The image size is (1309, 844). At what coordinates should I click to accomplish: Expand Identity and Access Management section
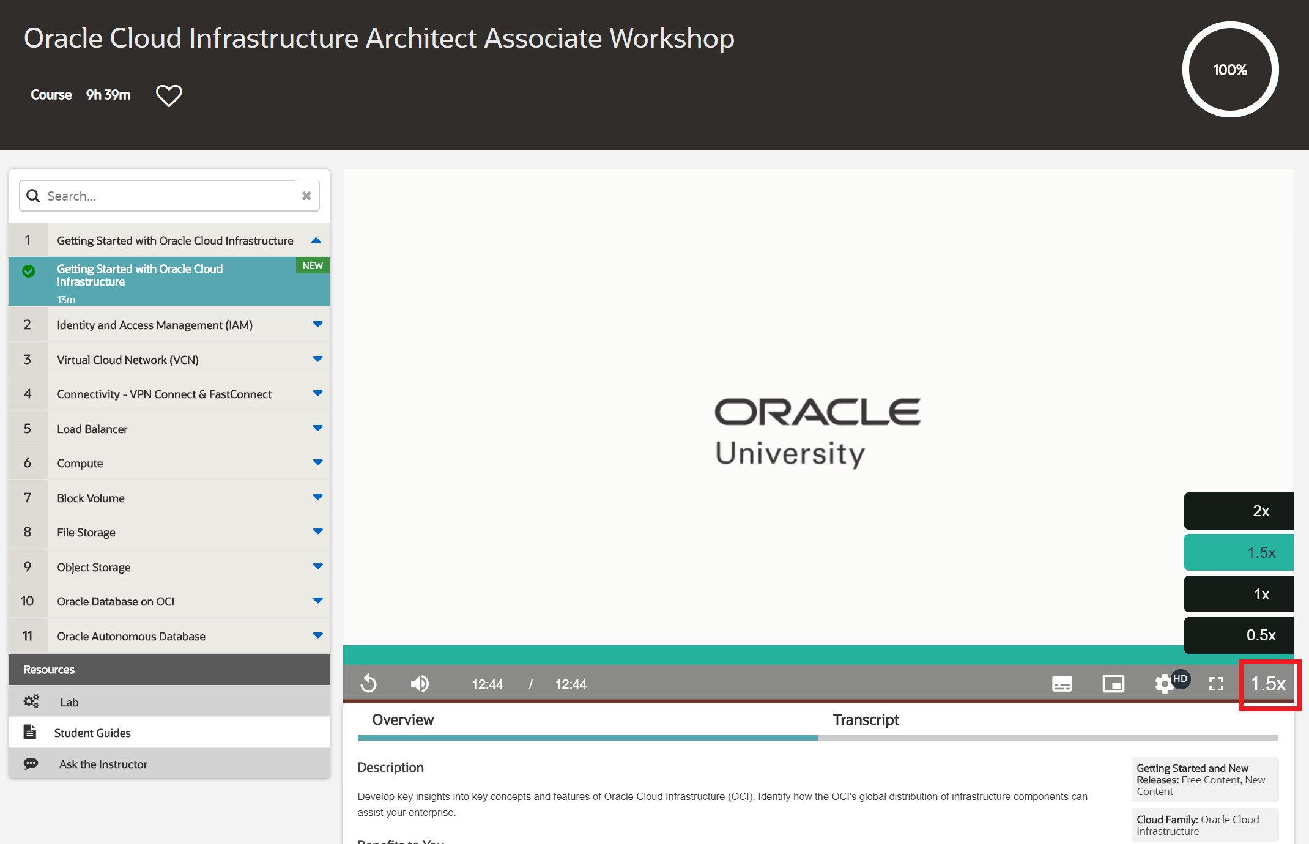[317, 325]
